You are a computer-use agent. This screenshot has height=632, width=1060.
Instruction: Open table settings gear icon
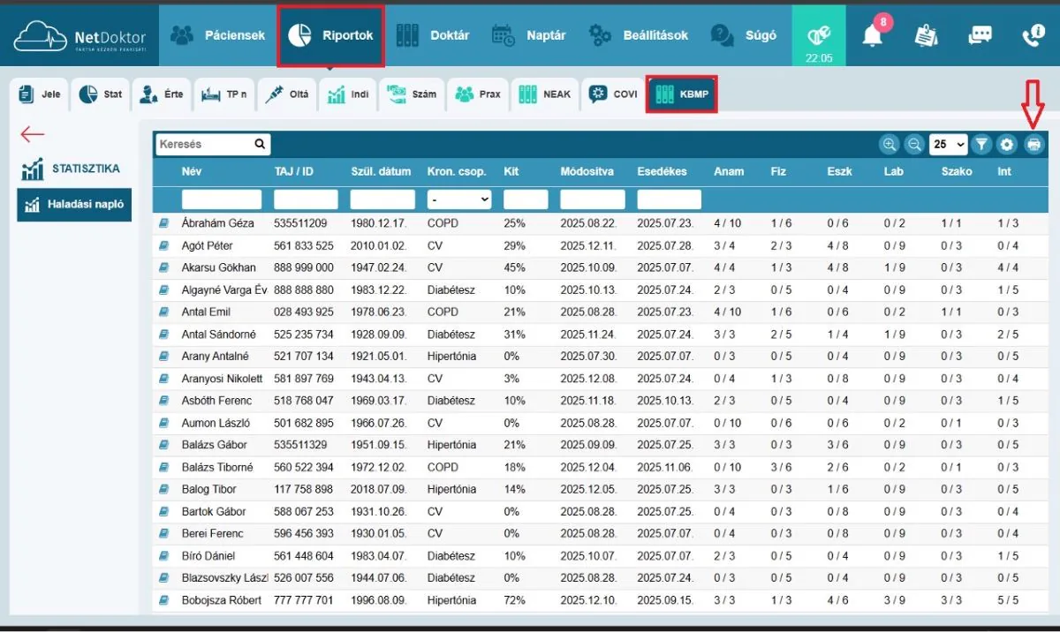point(1006,144)
